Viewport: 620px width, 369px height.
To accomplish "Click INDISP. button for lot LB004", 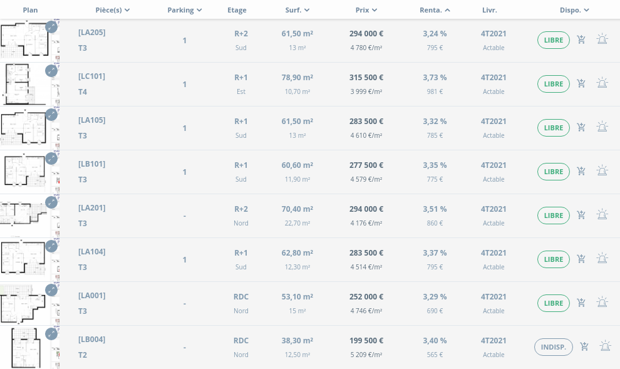I will (x=553, y=347).
